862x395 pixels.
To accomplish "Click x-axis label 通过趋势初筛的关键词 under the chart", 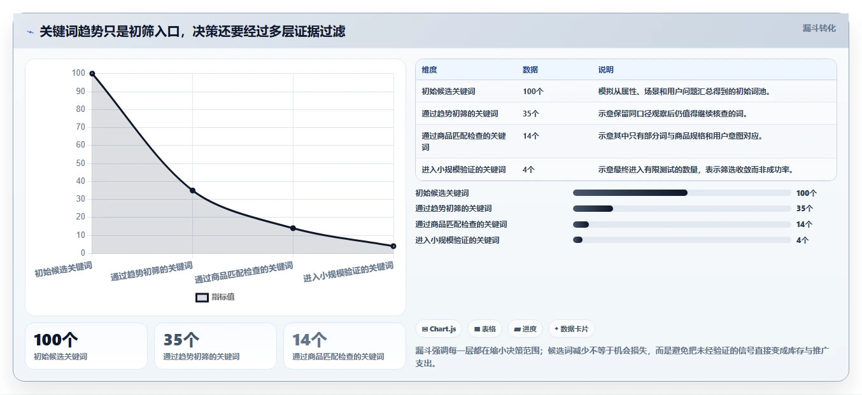I will click(152, 271).
